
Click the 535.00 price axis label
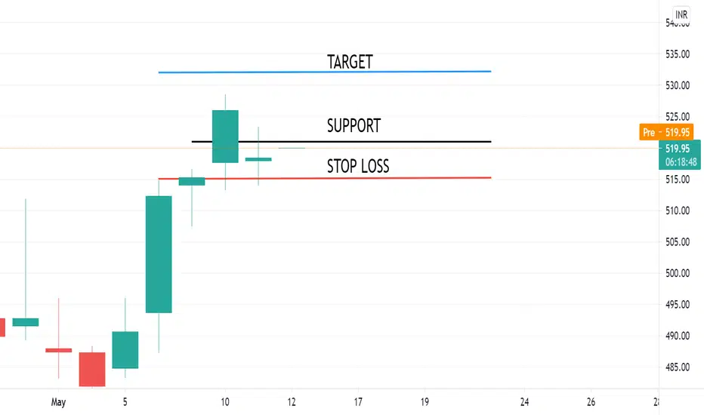coord(678,54)
